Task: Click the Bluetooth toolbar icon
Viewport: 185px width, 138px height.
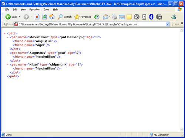Action: [x=151, y=17]
